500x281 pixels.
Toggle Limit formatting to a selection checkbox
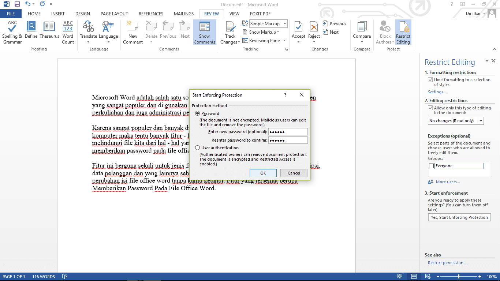[x=430, y=80]
